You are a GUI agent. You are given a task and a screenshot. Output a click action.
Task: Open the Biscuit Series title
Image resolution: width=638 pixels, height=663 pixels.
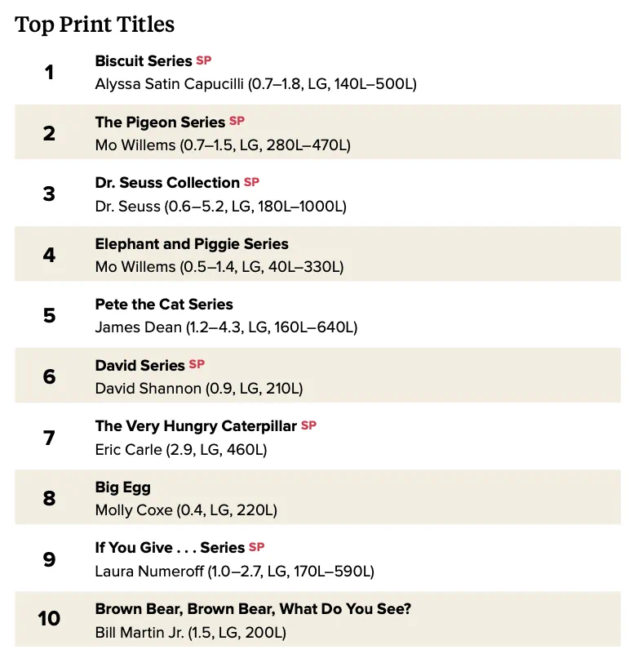click(144, 61)
